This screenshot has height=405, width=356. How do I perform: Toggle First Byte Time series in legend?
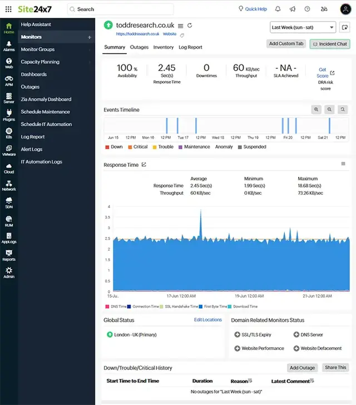(x=213, y=307)
